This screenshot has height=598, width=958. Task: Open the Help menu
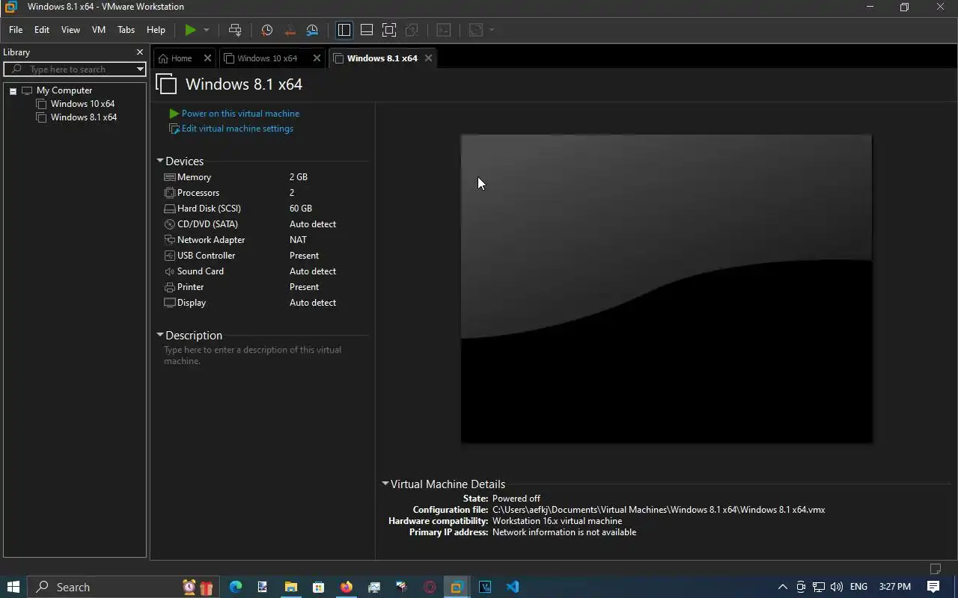pyautogui.click(x=156, y=30)
